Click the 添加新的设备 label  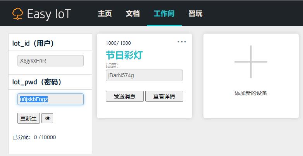click(x=251, y=93)
